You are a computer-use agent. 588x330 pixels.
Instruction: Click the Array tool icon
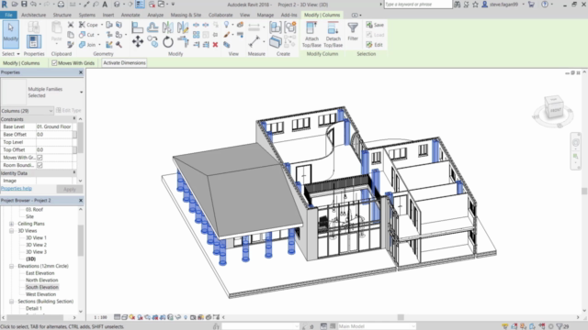[x=196, y=35]
